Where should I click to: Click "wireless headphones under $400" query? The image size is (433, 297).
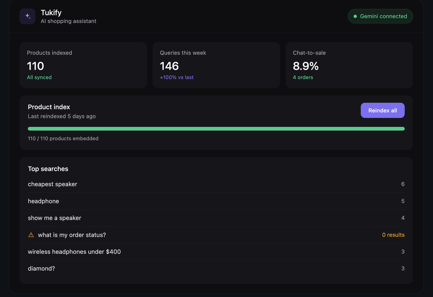pyautogui.click(x=74, y=252)
